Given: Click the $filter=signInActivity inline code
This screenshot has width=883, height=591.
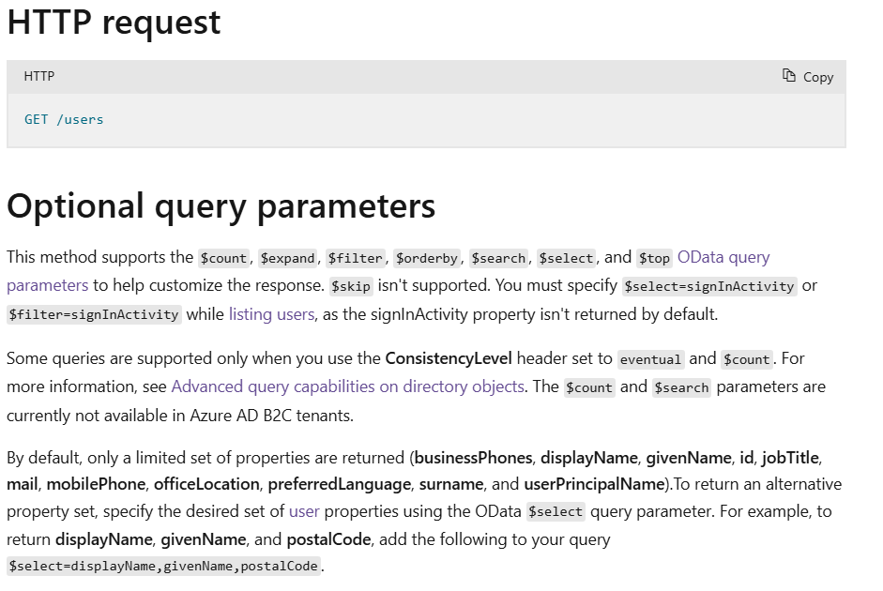Looking at the screenshot, I should click(94, 314).
